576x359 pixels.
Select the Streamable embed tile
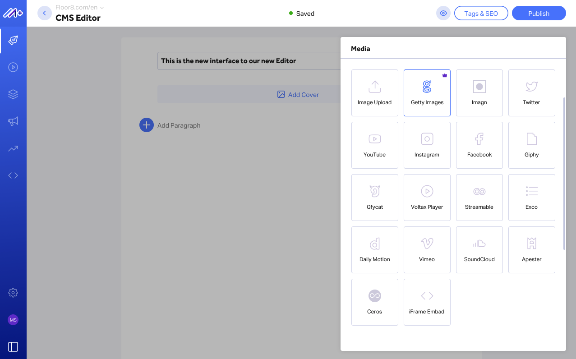(479, 198)
